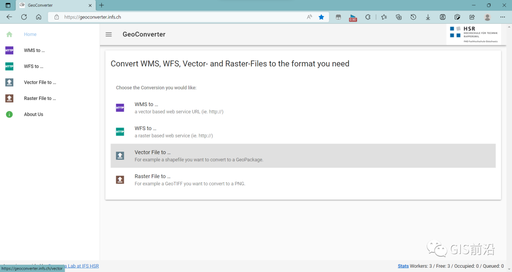This screenshot has height=272, width=512.
Task: Click the green About Us info icon
Action: 9,114
